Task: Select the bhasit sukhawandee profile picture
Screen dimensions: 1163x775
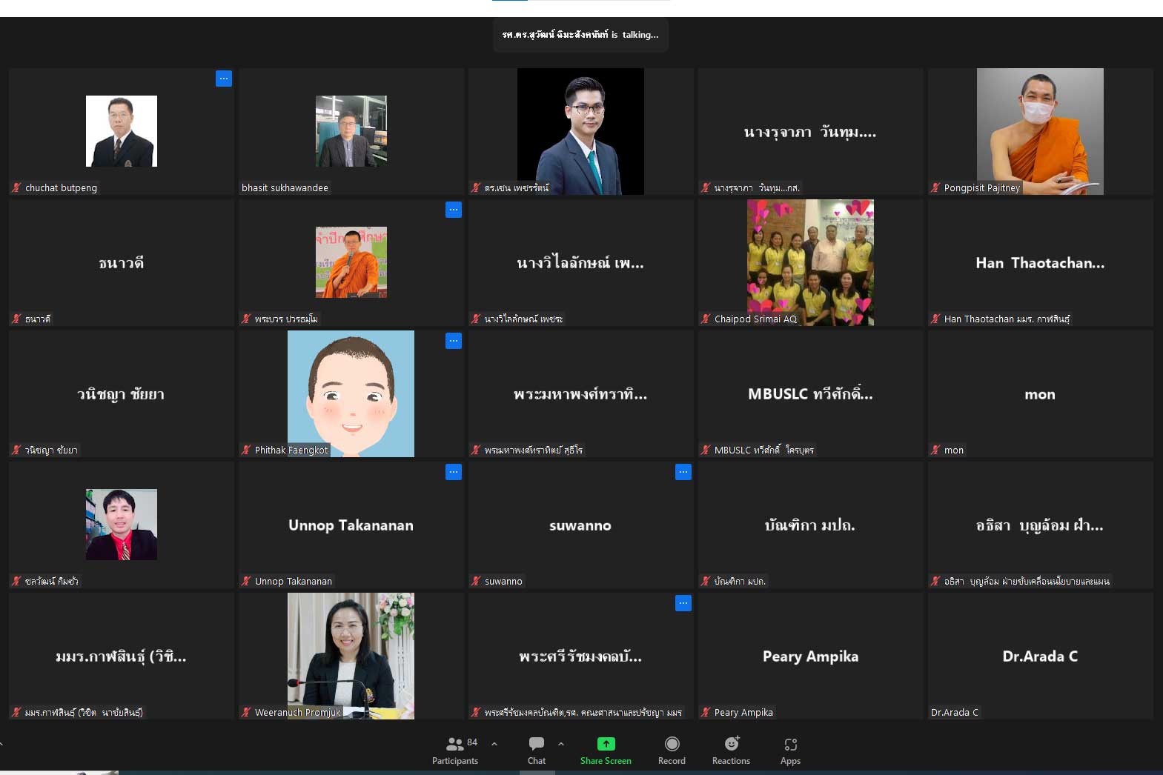Action: click(x=351, y=131)
